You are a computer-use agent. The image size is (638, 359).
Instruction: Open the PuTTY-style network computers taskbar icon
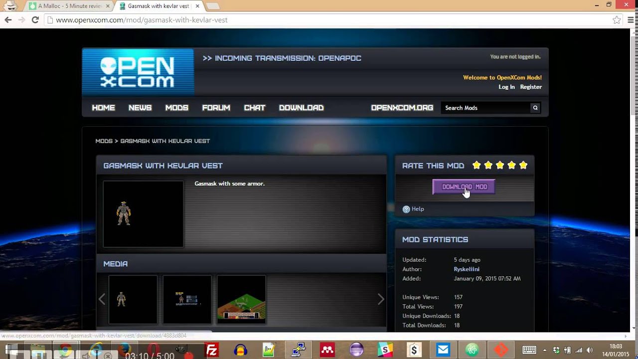click(299, 350)
